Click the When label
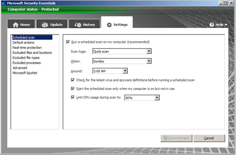This screenshot has width=236, height=157. [x=76, y=61]
